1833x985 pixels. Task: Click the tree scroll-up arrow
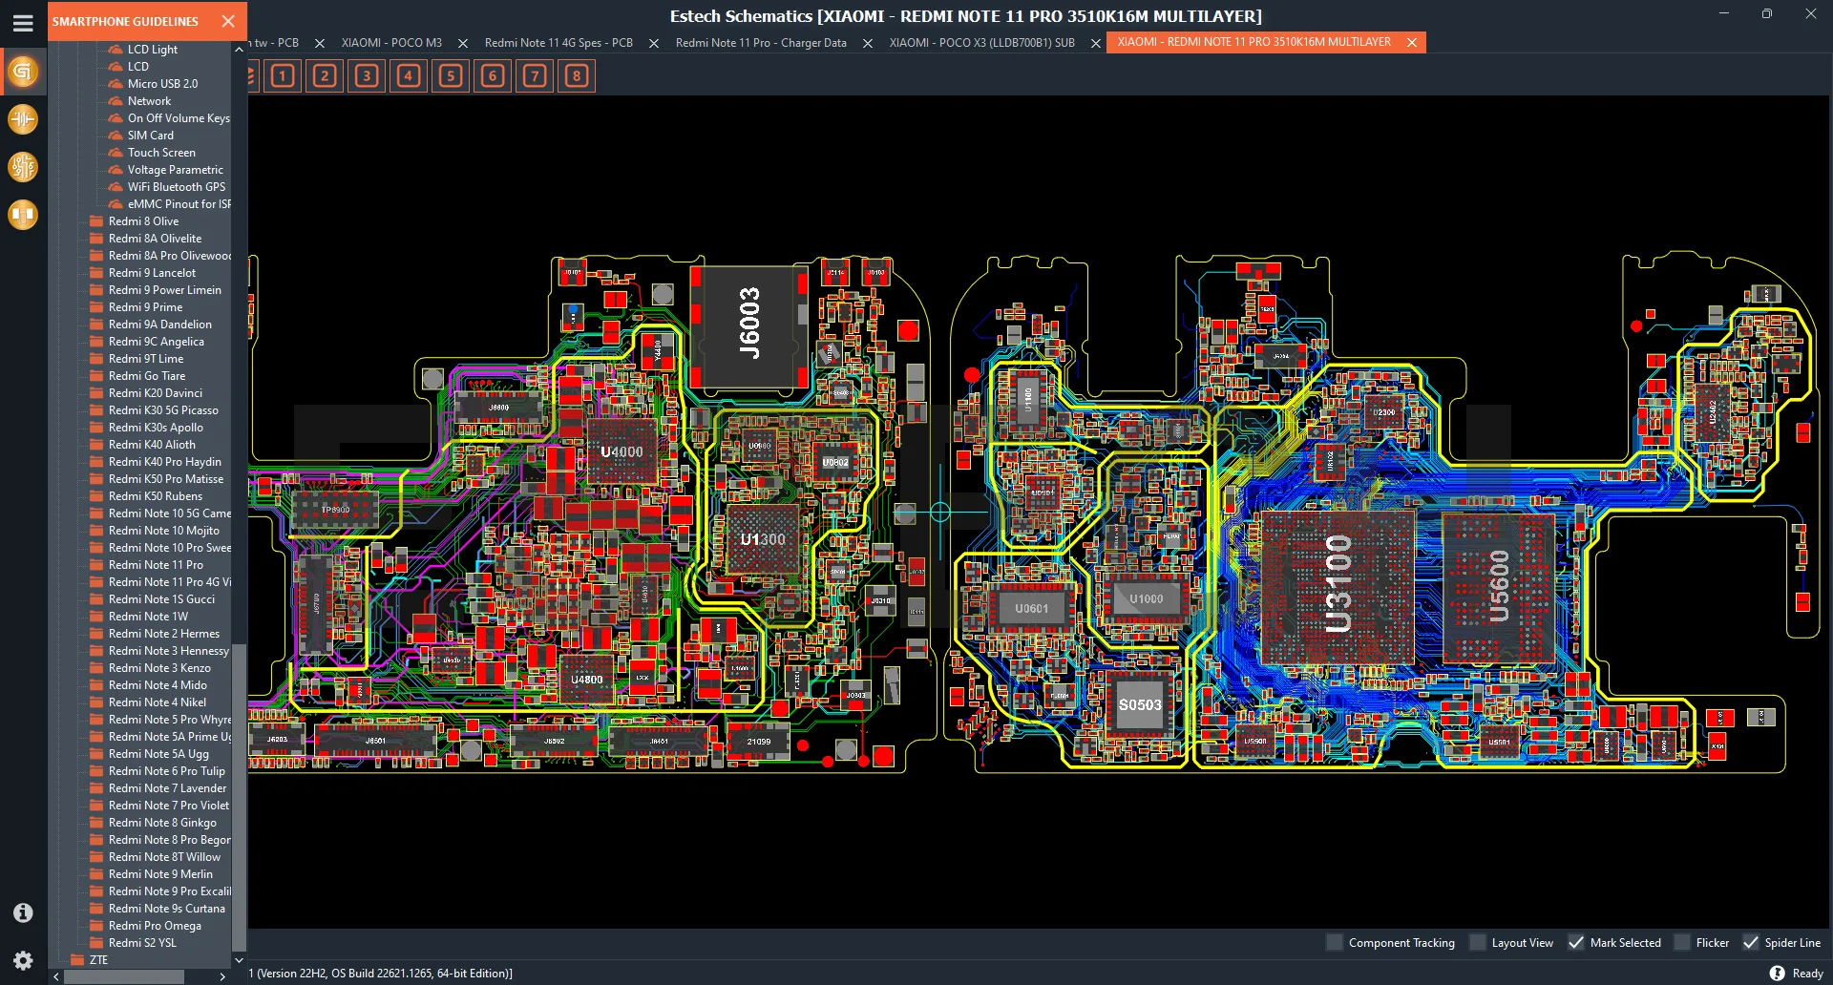(239, 49)
